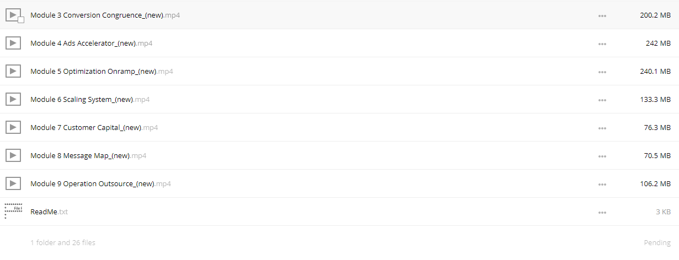Click video icon for Module 9 Operation Outsource
This screenshot has width=679, height=260.
pos(13,183)
